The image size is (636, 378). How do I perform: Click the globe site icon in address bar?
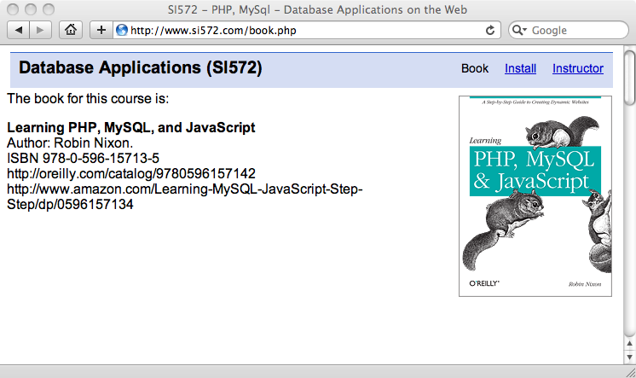[122, 30]
